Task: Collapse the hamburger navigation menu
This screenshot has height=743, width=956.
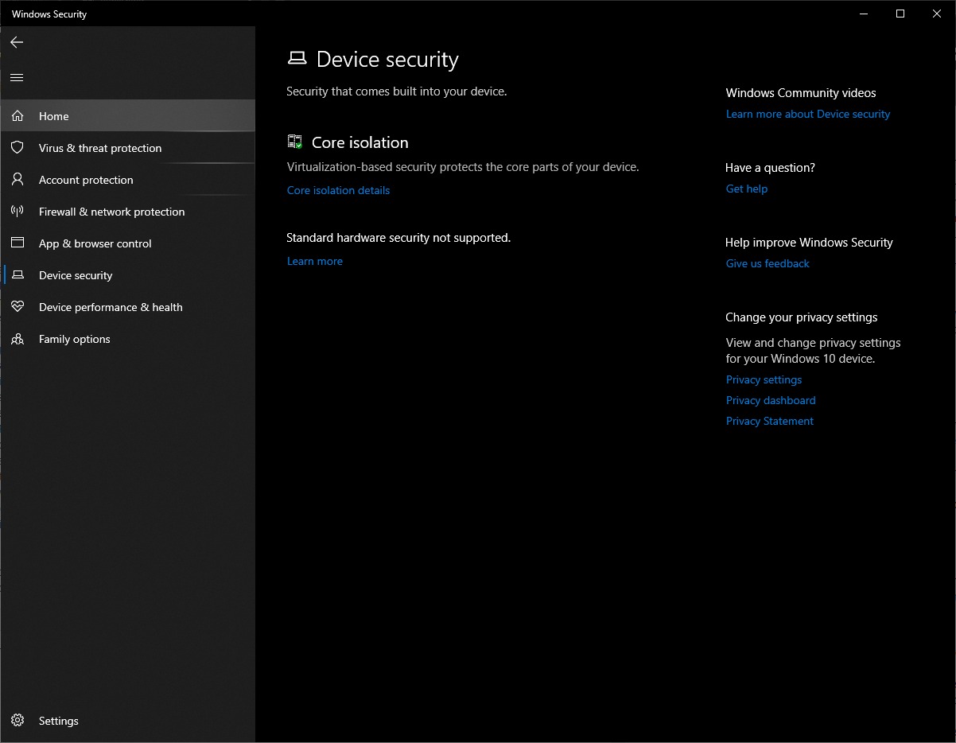Action: click(x=17, y=77)
